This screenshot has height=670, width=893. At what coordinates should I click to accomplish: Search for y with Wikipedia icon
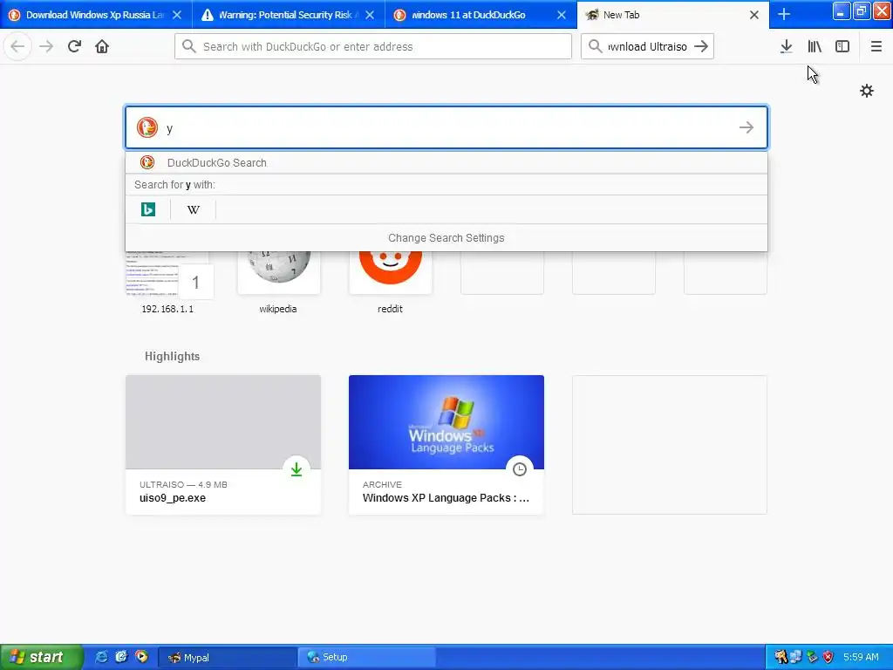coord(194,209)
